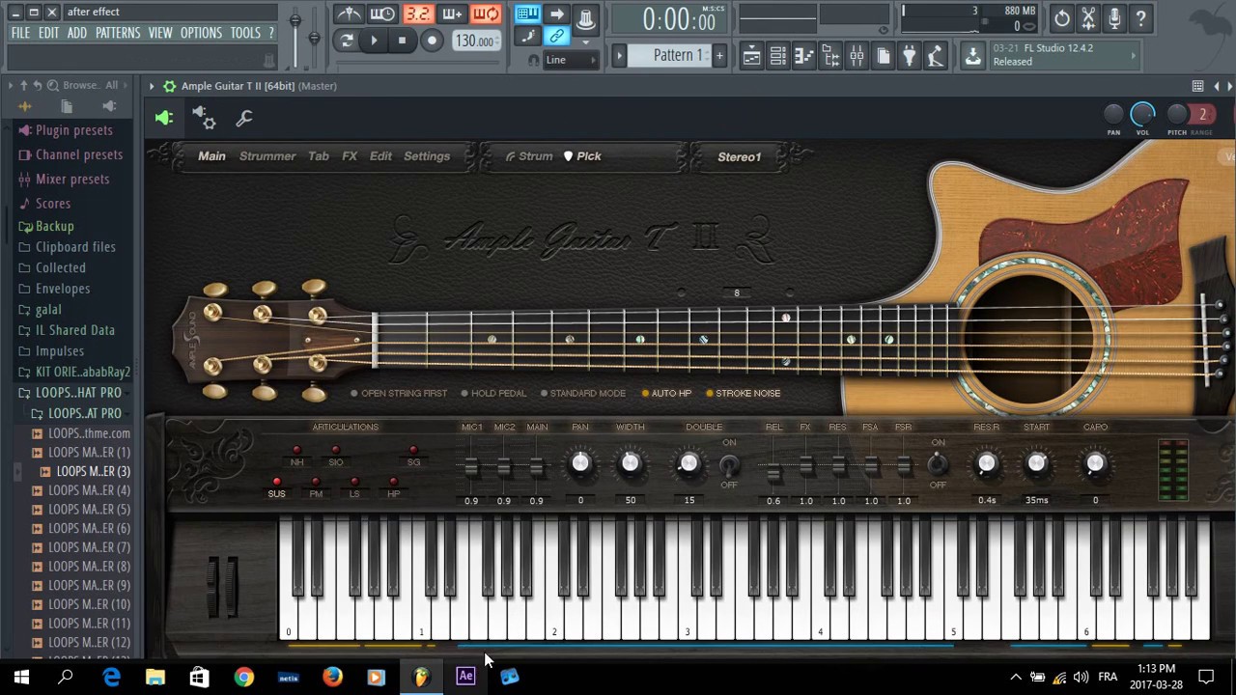1236x695 pixels.
Task: Disable AUTO HP option
Action: point(666,394)
